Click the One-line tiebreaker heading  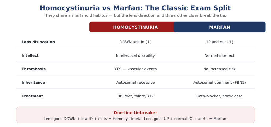coord(135,113)
